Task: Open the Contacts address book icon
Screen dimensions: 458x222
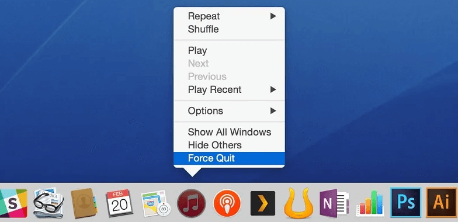Action: (x=84, y=203)
